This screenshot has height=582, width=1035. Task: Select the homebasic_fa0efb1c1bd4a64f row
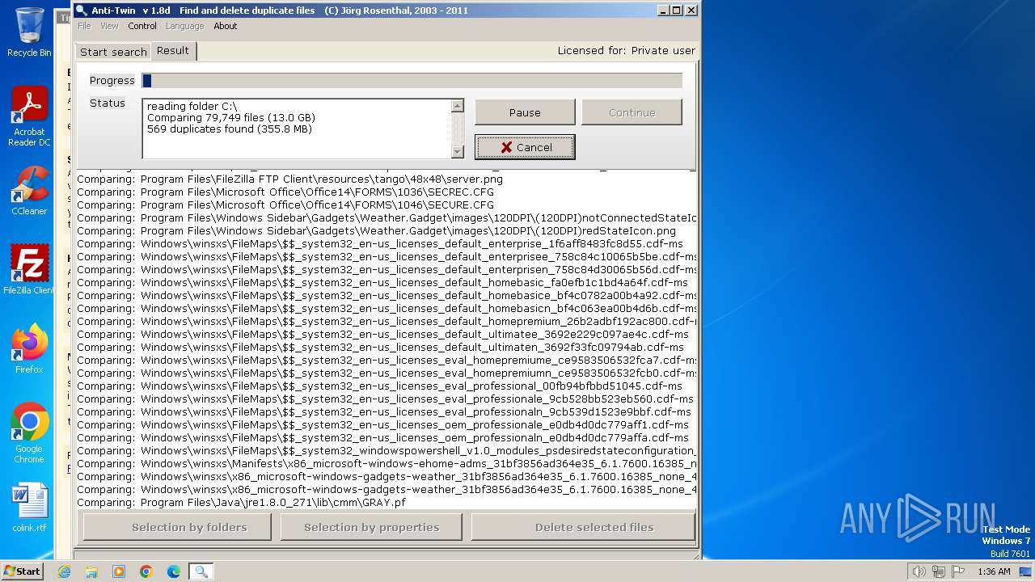(386, 283)
